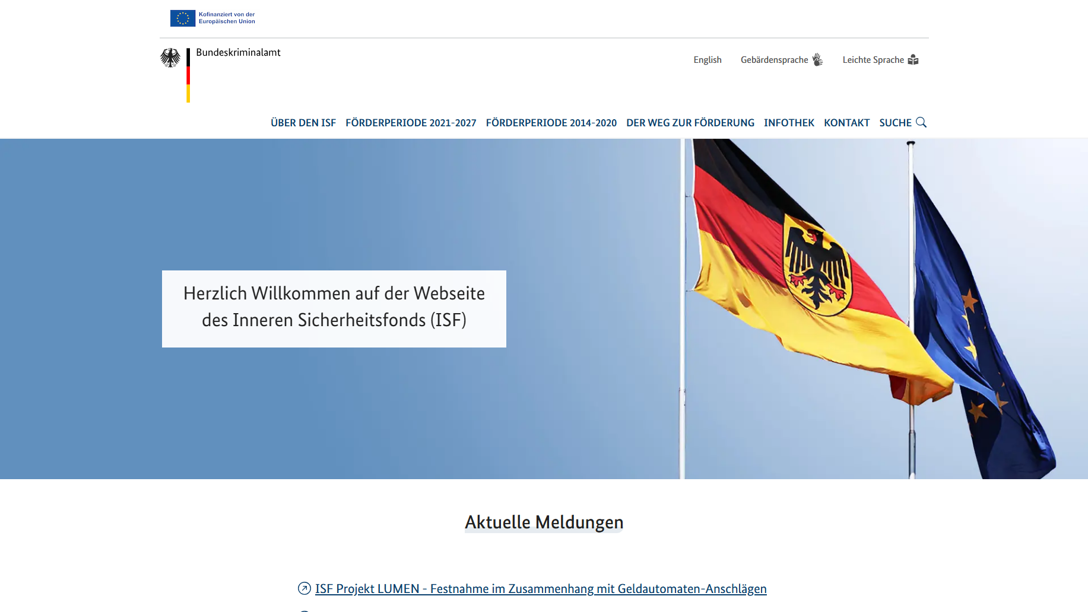Click the search magnifying glass icon
The width and height of the screenshot is (1088, 612).
921,122
